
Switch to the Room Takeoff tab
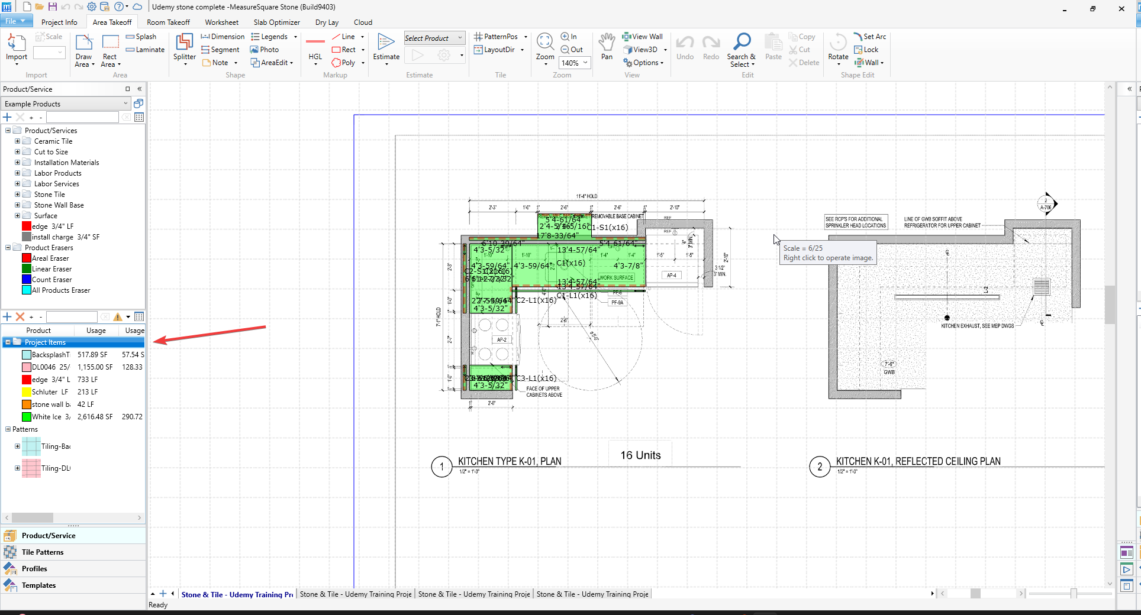click(x=168, y=22)
